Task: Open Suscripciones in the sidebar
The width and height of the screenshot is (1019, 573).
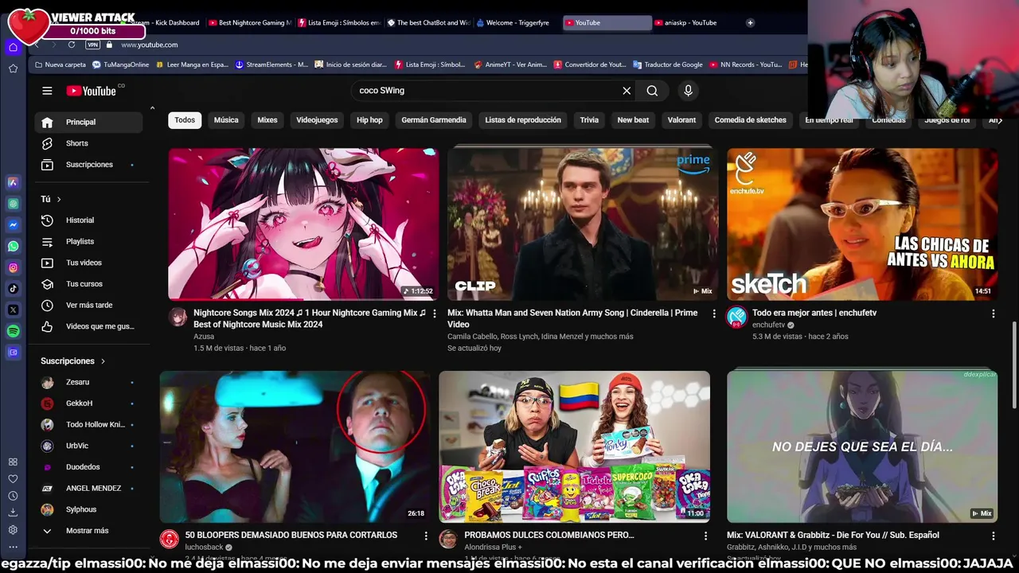Action: point(88,165)
